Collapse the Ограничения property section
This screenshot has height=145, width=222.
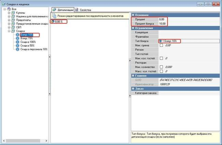pyautogui.click(x=134, y=28)
